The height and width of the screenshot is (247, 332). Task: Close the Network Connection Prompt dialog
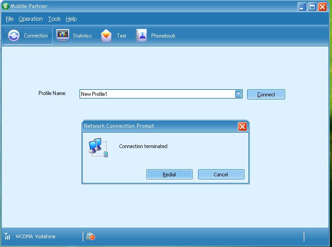click(242, 126)
